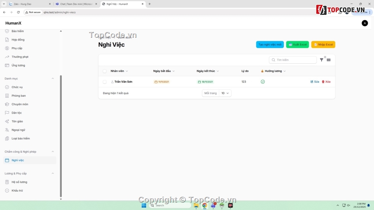374x210 pixels.
Task: Click the sidebar vertical scrollbar thumb
Action: tap(61, 136)
